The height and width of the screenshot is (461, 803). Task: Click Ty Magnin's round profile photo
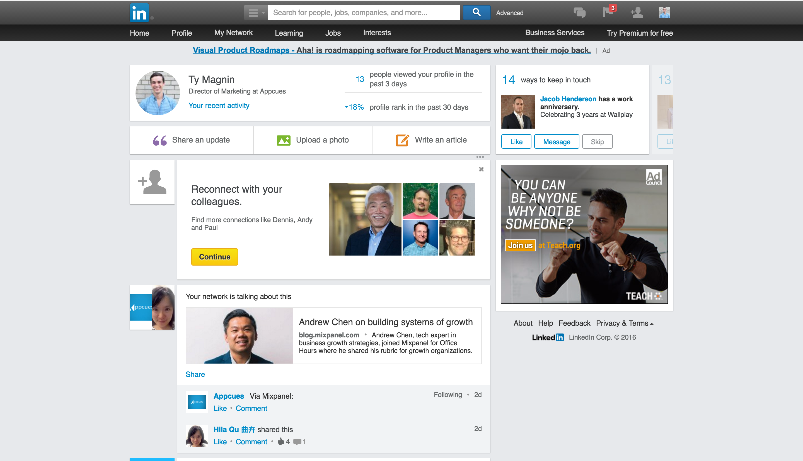tap(158, 93)
